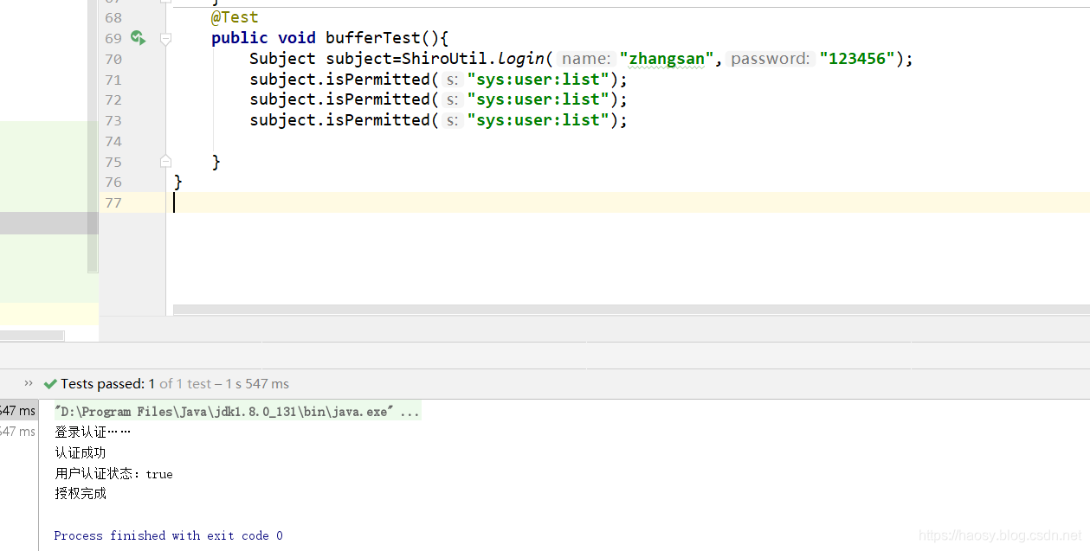
Task: Click console line "认证成功"
Action: tap(81, 452)
